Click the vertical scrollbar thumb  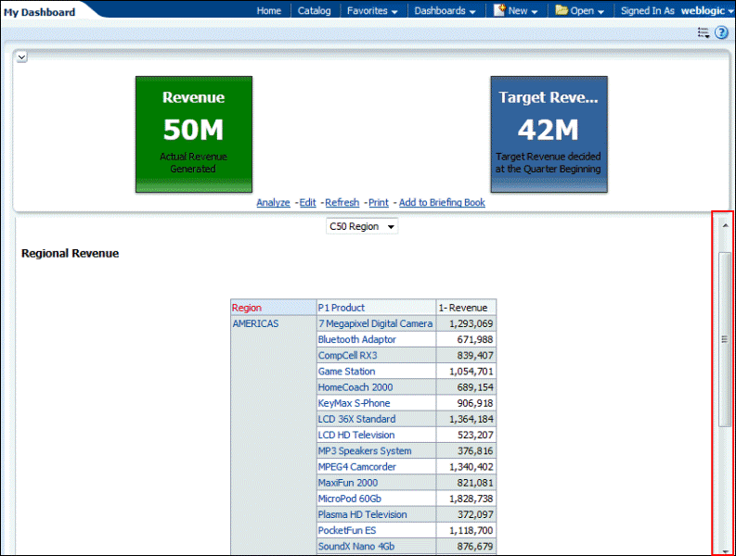tap(725, 339)
